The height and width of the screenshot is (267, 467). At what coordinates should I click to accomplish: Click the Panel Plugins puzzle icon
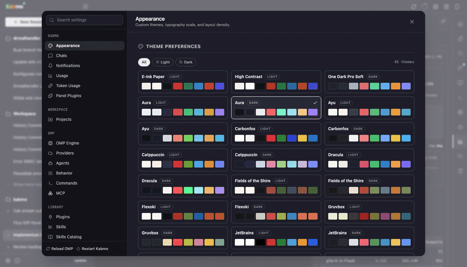(x=50, y=96)
